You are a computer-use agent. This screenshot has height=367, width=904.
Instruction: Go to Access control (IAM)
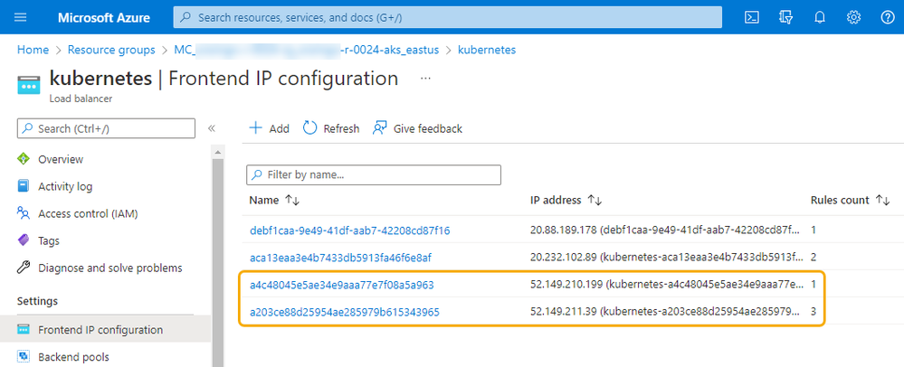(88, 213)
